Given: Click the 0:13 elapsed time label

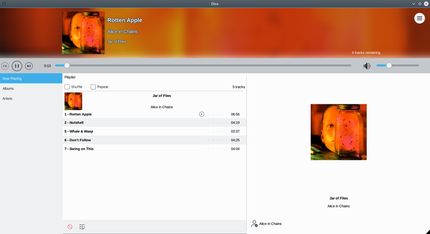Looking at the screenshot, I should [47, 66].
